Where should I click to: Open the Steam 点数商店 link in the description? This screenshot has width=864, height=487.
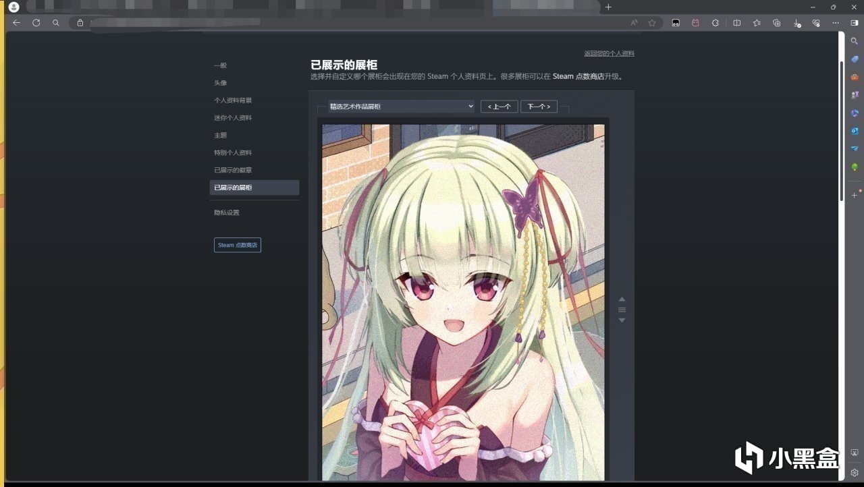pos(578,76)
